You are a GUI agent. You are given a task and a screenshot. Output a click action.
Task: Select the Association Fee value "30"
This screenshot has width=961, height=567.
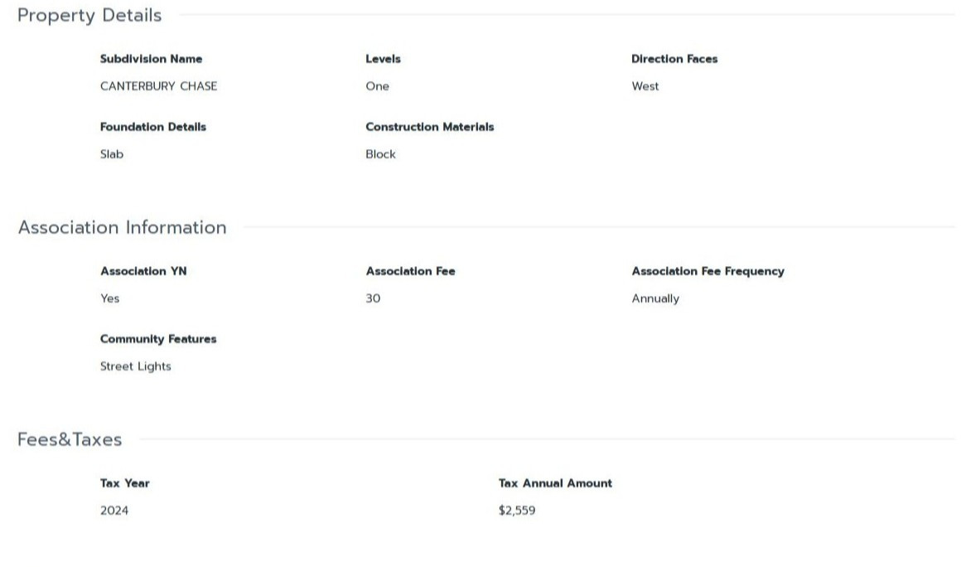click(x=373, y=298)
